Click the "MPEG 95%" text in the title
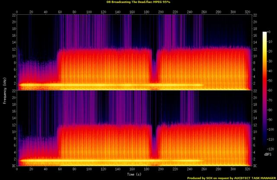This screenshot has height=180, width=277. [x=162, y=2]
